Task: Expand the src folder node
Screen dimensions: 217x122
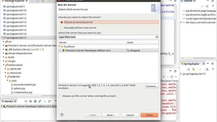Action: click(x=4, y=41)
